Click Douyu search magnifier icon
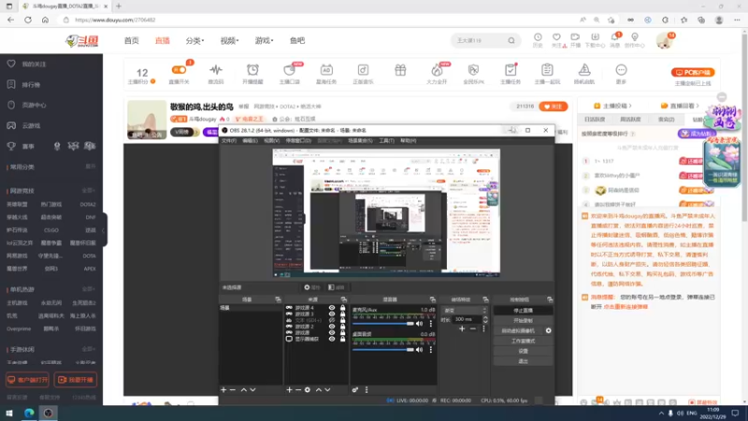Viewport: 748px width, 421px height. (511, 40)
